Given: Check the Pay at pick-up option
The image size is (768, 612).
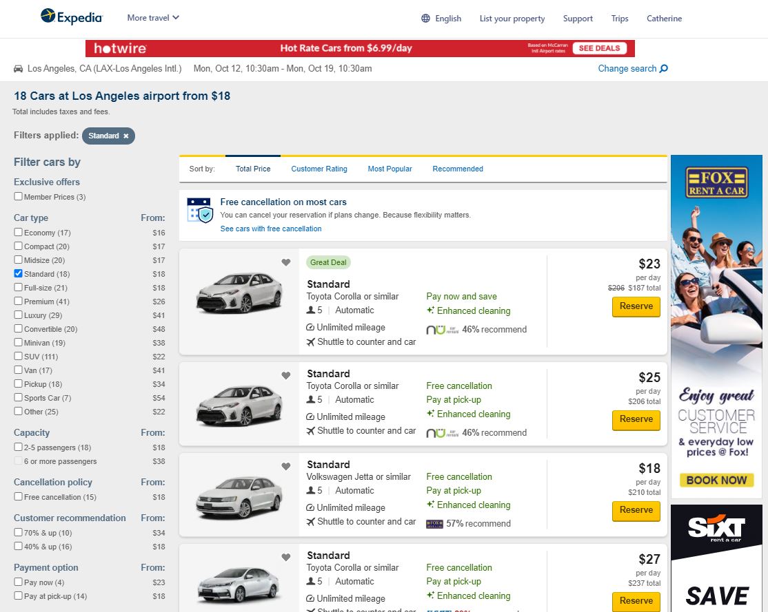Looking at the screenshot, I should tap(18, 595).
